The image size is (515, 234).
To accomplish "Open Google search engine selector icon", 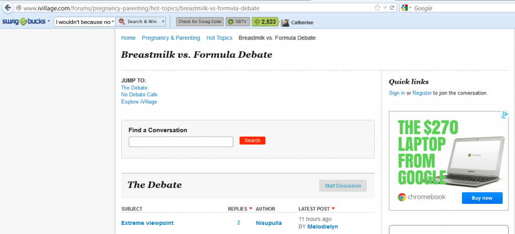I will [x=404, y=8].
